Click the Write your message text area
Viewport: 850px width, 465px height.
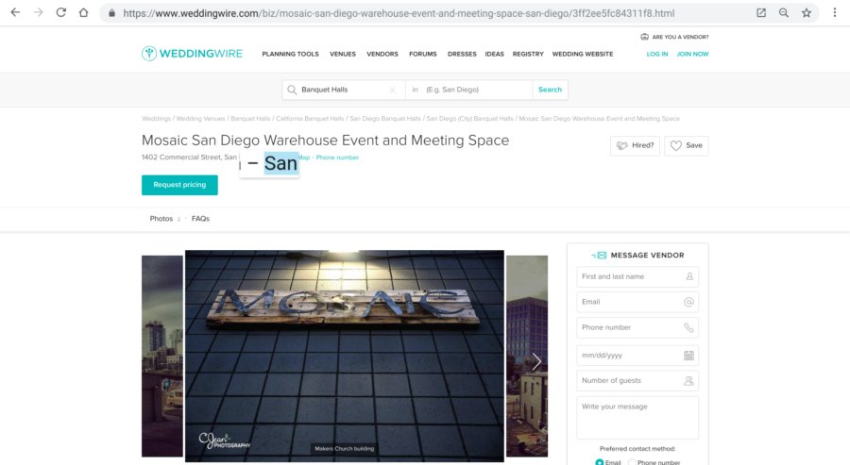pyautogui.click(x=637, y=417)
